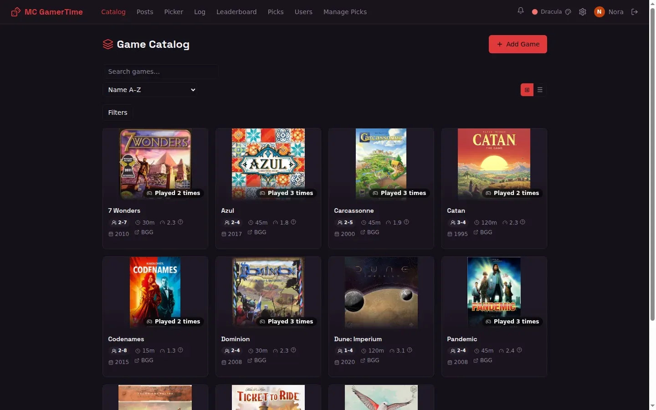Viewport: 656px width, 410px height.
Task: Go to the Users page
Action: pos(303,12)
